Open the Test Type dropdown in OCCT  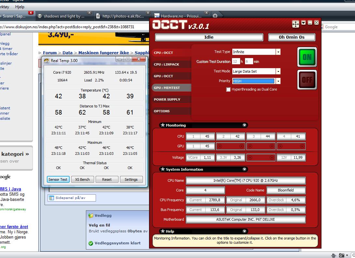click(x=278, y=52)
